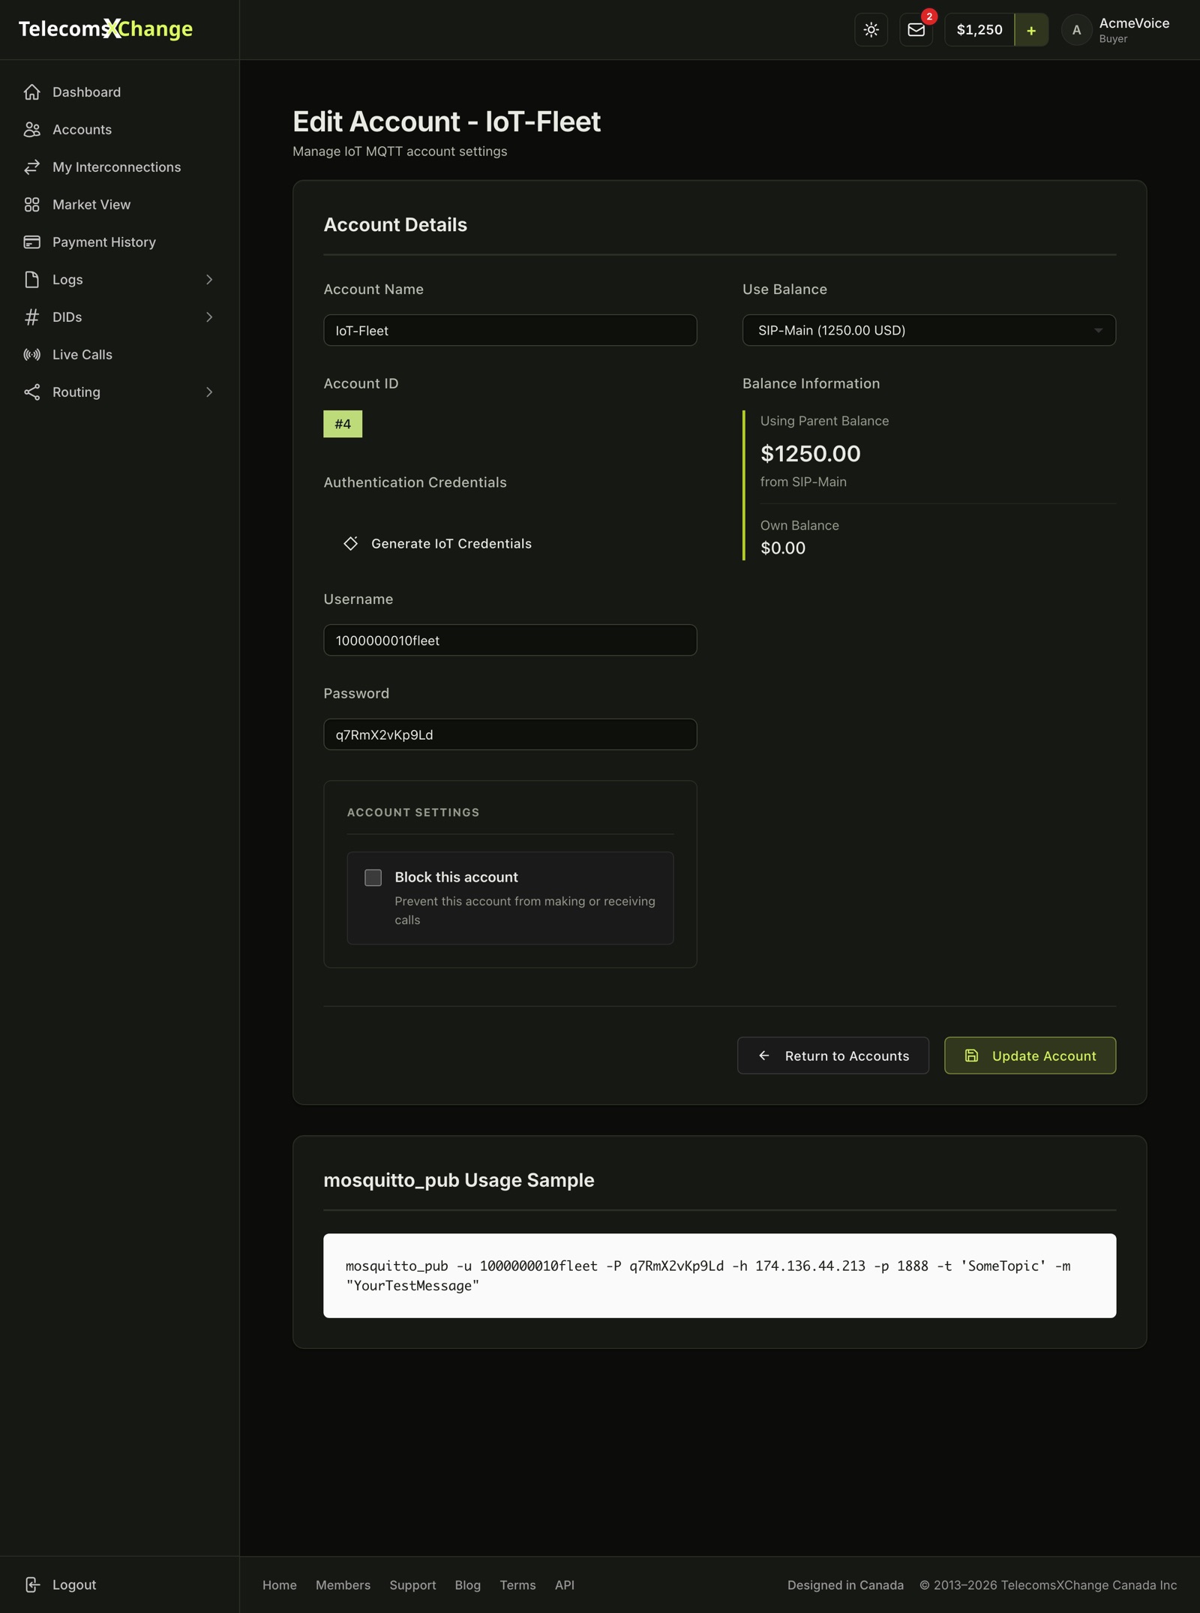Viewport: 1200px width, 1613px height.
Task: Click the Account Name input field
Action: tap(510, 330)
